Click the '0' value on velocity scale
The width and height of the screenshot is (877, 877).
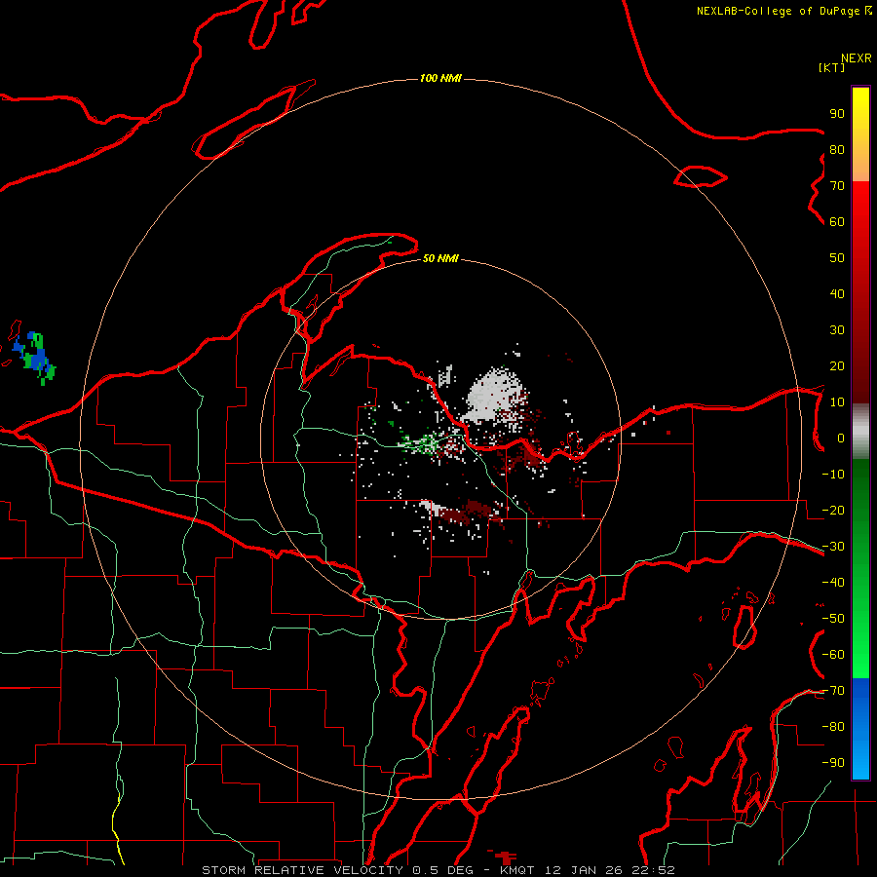pos(841,438)
